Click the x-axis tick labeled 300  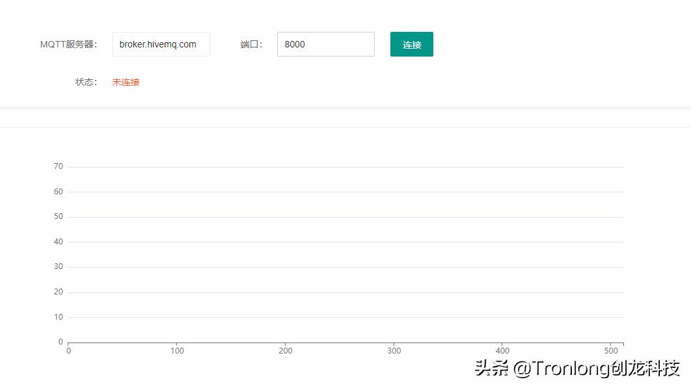click(x=394, y=350)
